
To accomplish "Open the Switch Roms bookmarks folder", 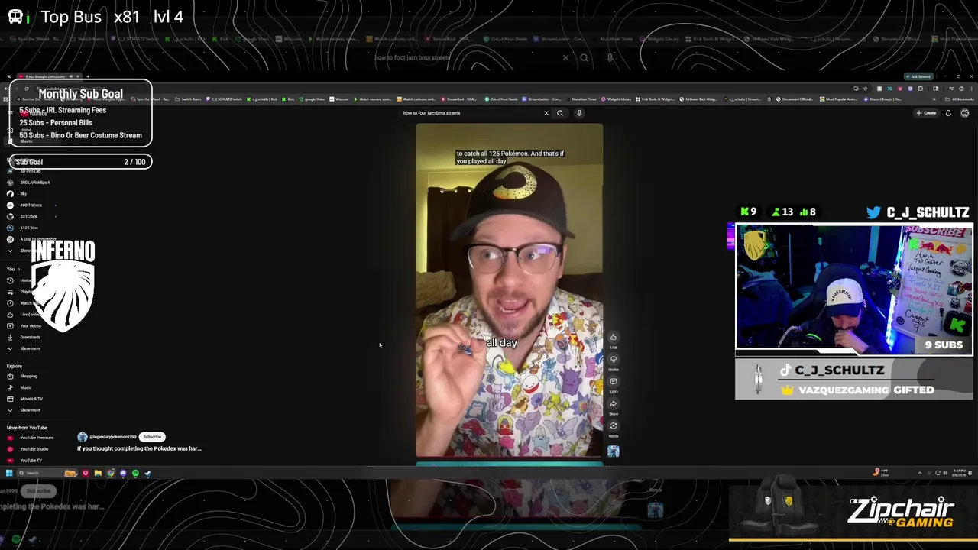I will (188, 99).
